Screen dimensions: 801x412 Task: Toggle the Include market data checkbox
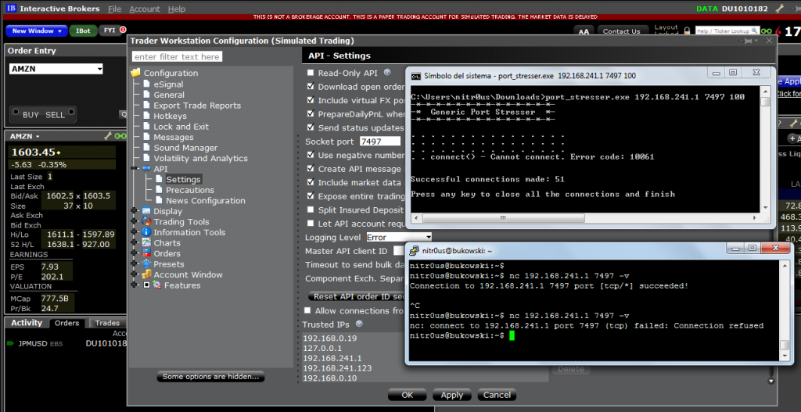tap(310, 182)
